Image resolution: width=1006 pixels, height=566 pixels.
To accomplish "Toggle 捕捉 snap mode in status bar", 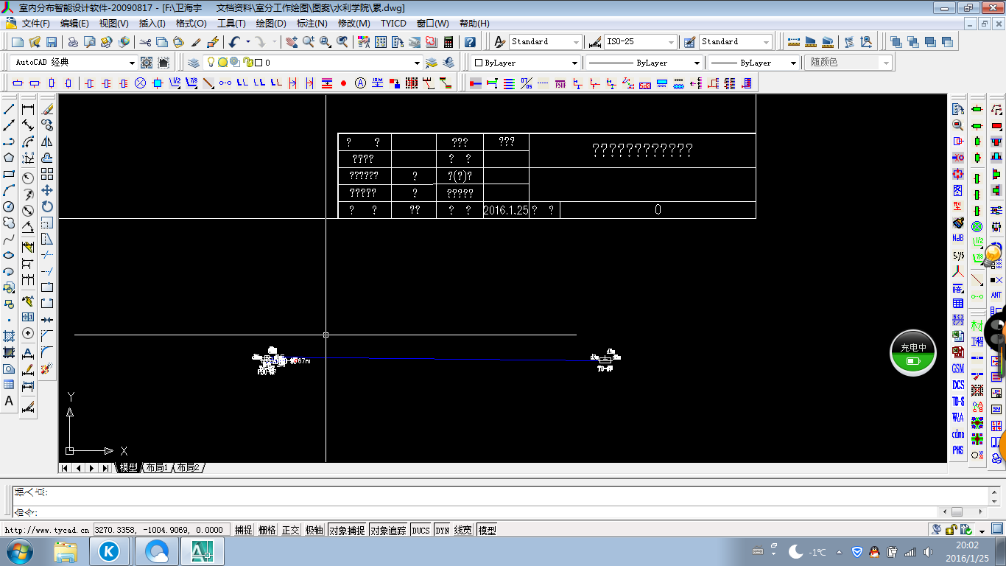I will coord(243,530).
